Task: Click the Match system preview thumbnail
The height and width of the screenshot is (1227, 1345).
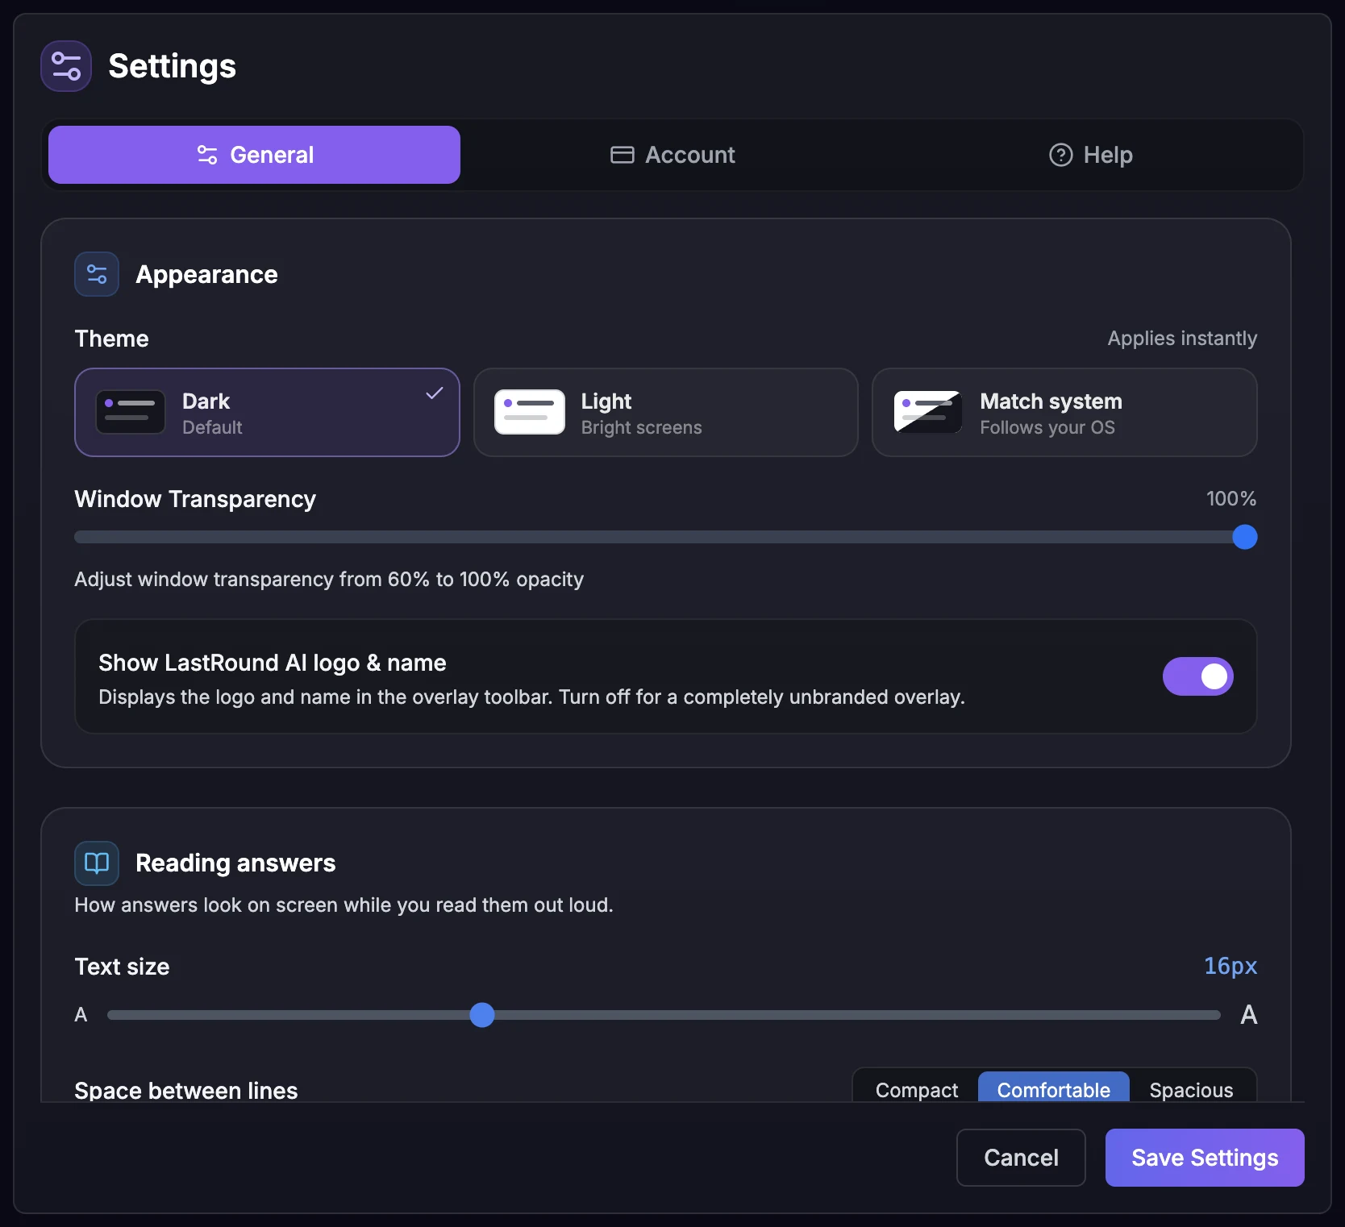Action: tap(928, 412)
